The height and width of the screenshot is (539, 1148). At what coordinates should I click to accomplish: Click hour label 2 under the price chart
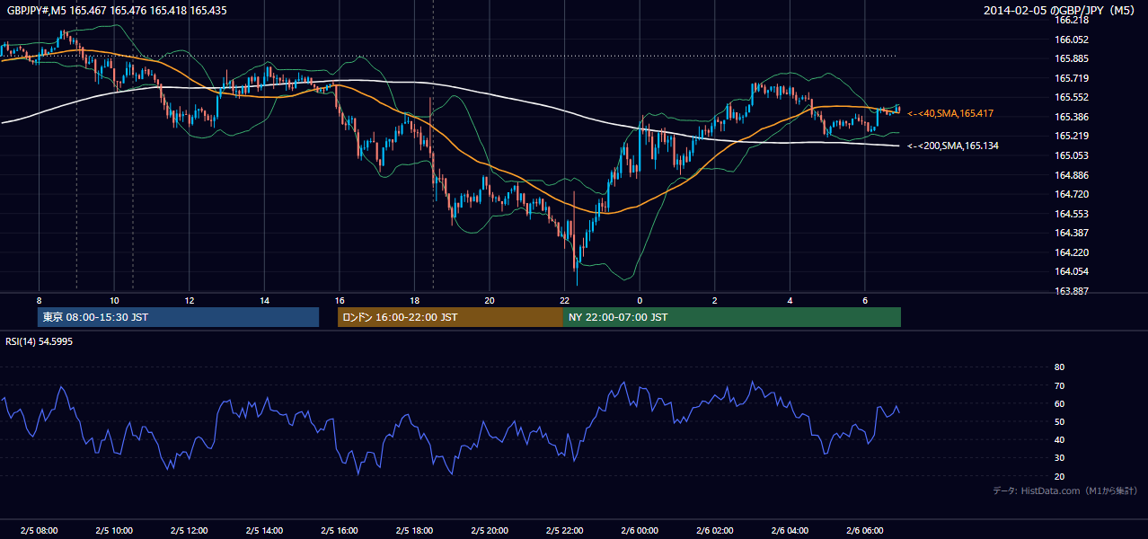click(715, 300)
